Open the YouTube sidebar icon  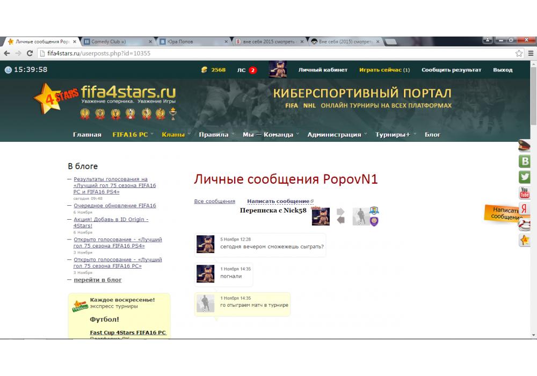(525, 193)
